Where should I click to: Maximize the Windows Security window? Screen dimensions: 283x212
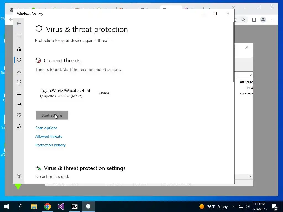(x=215, y=14)
